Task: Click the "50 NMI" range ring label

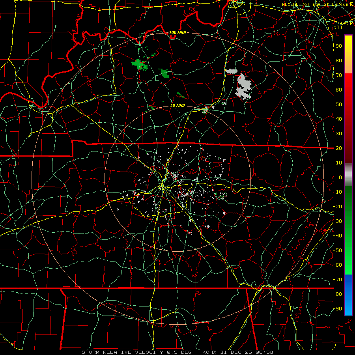Action: click(x=177, y=105)
